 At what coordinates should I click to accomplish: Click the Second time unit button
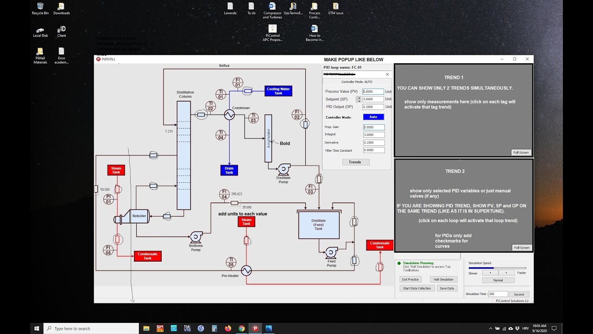click(x=519, y=294)
